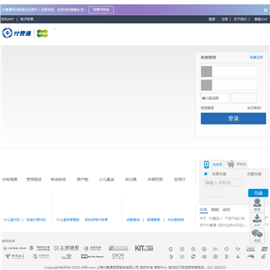Screen dimensions: 270x270
Task: Click 注册 in the top navigation
Action: click(224, 19)
